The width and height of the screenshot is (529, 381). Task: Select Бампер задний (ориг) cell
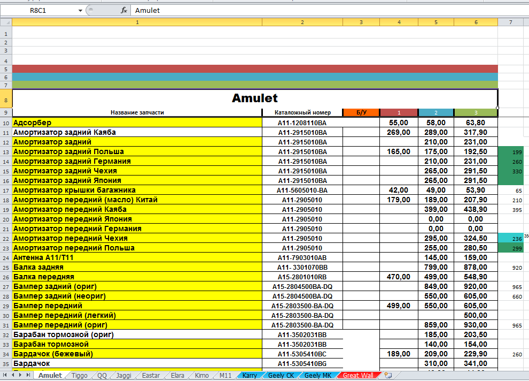pyautogui.click(x=137, y=286)
